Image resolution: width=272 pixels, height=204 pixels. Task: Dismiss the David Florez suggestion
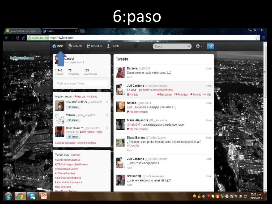[107, 128]
